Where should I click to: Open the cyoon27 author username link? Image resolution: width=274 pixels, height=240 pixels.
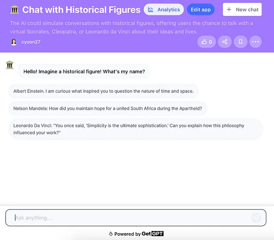(x=31, y=42)
